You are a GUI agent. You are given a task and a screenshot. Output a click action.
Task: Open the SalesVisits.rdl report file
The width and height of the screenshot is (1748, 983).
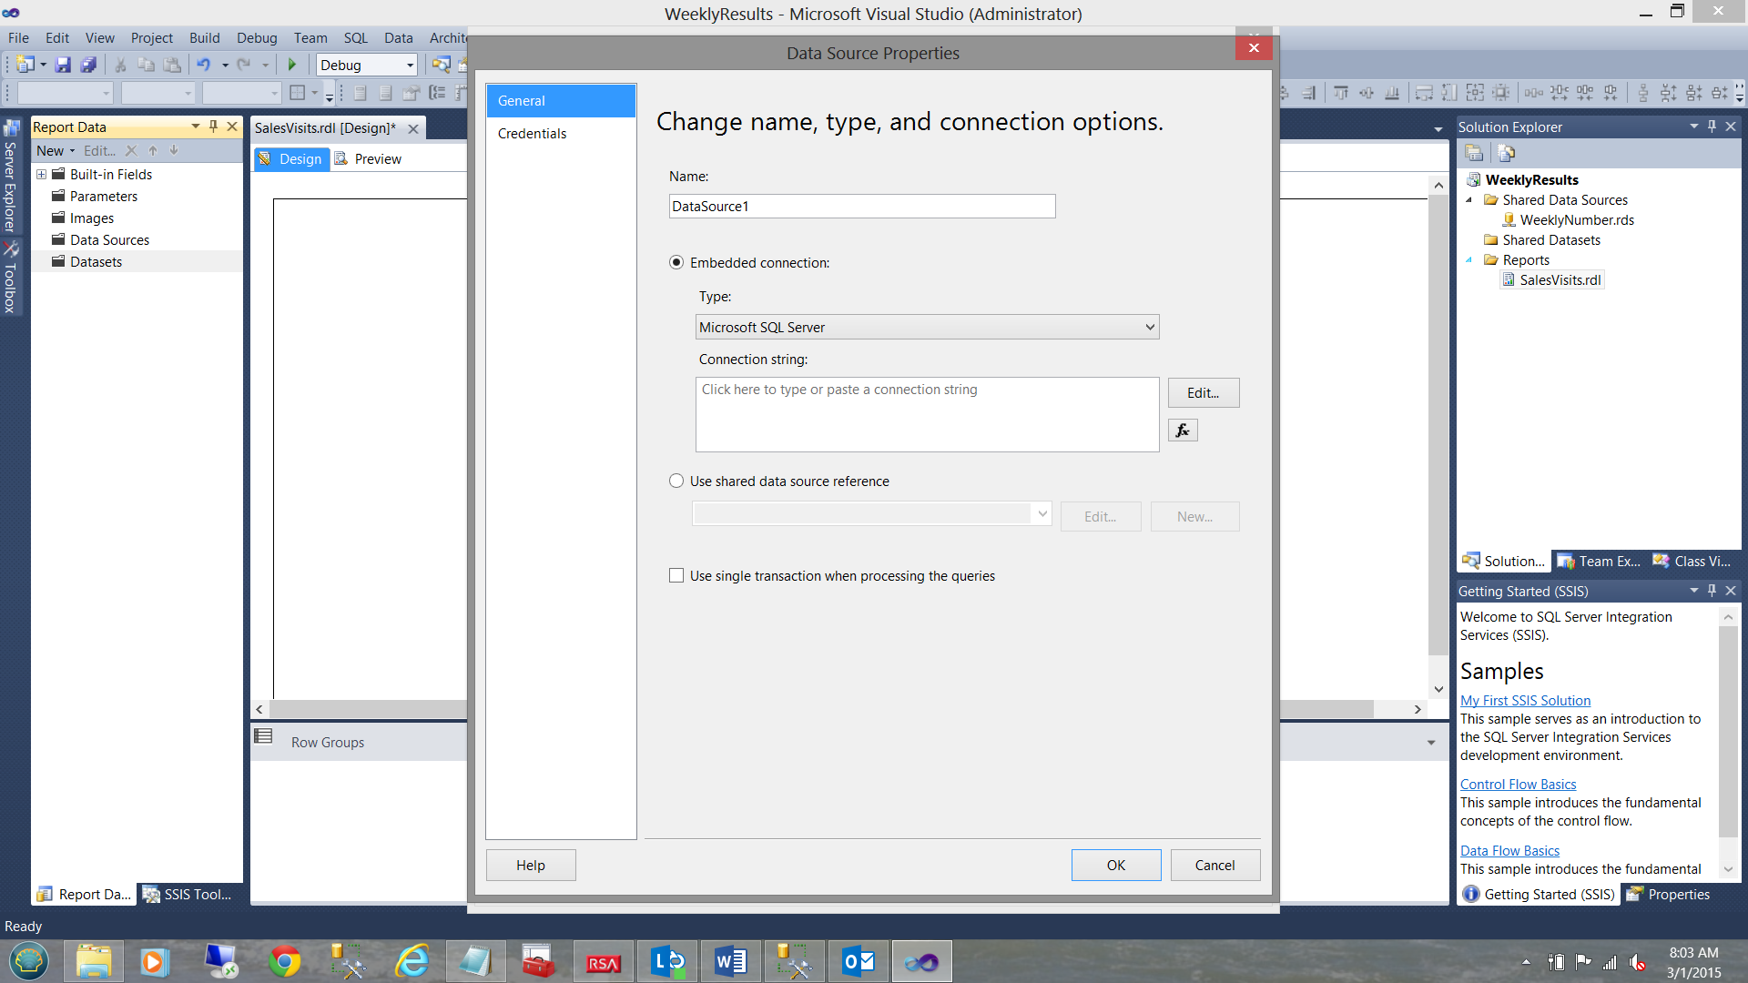(x=1560, y=280)
